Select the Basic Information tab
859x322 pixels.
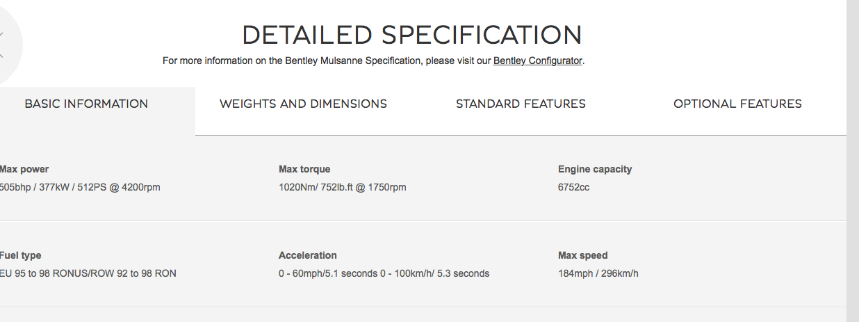[x=86, y=104]
